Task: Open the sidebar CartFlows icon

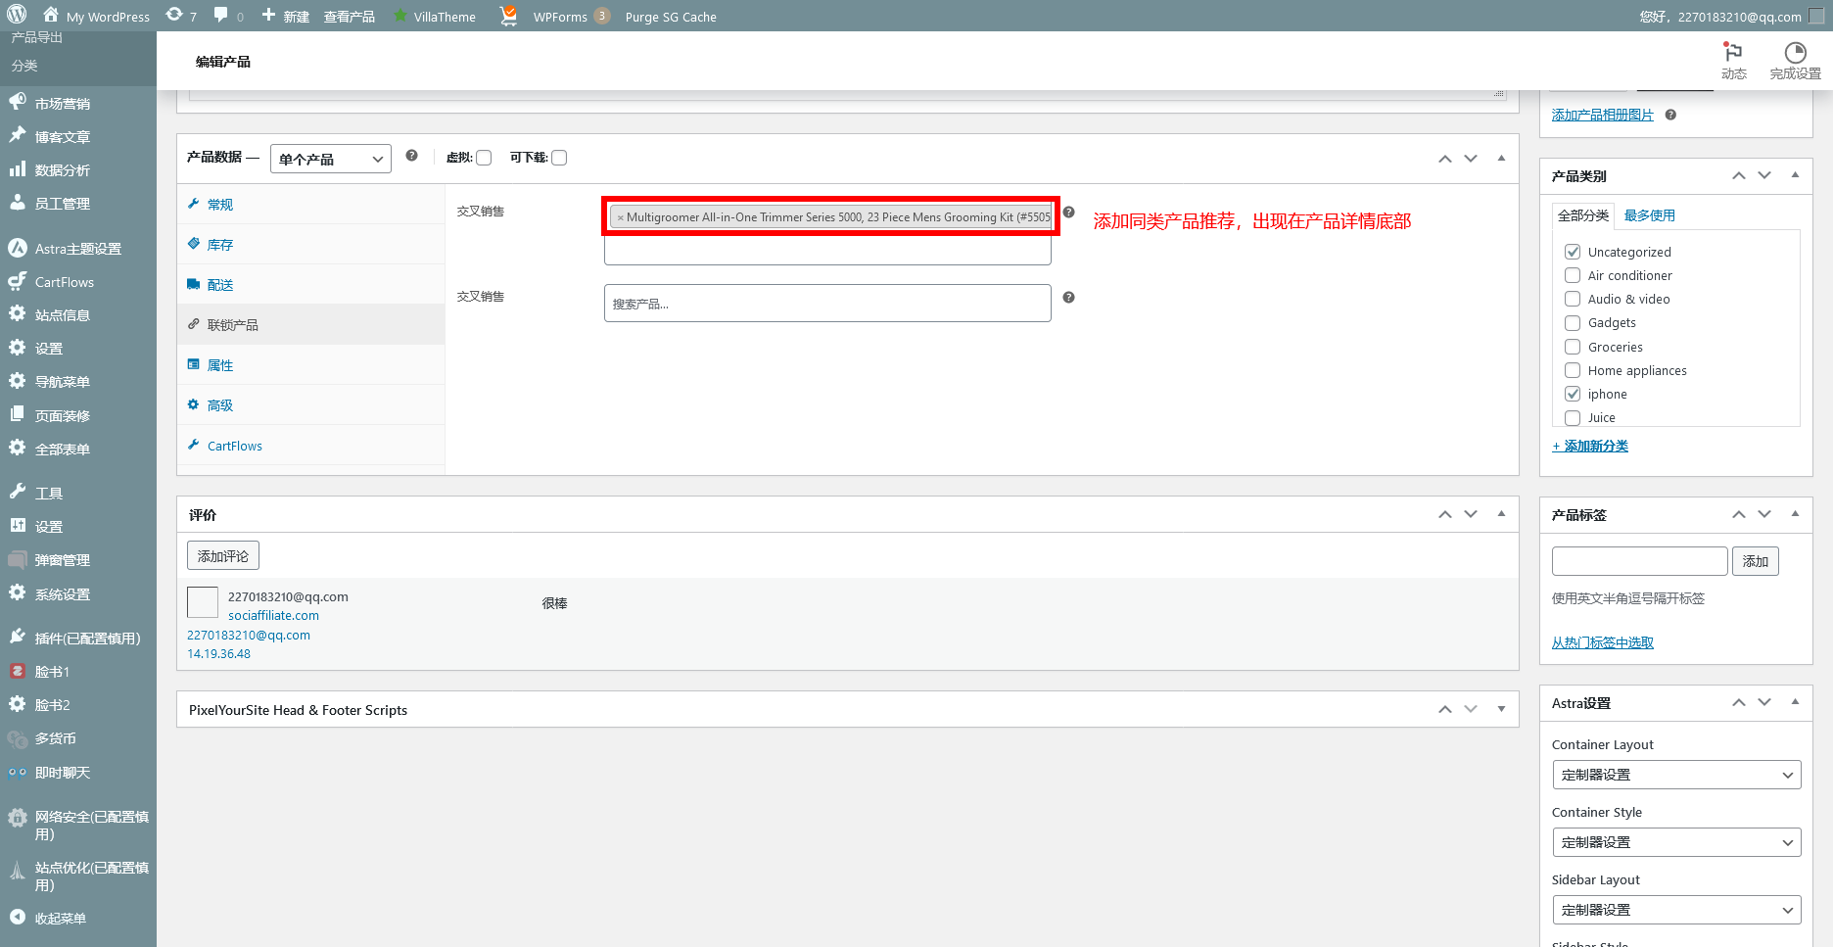Action: tap(18, 281)
